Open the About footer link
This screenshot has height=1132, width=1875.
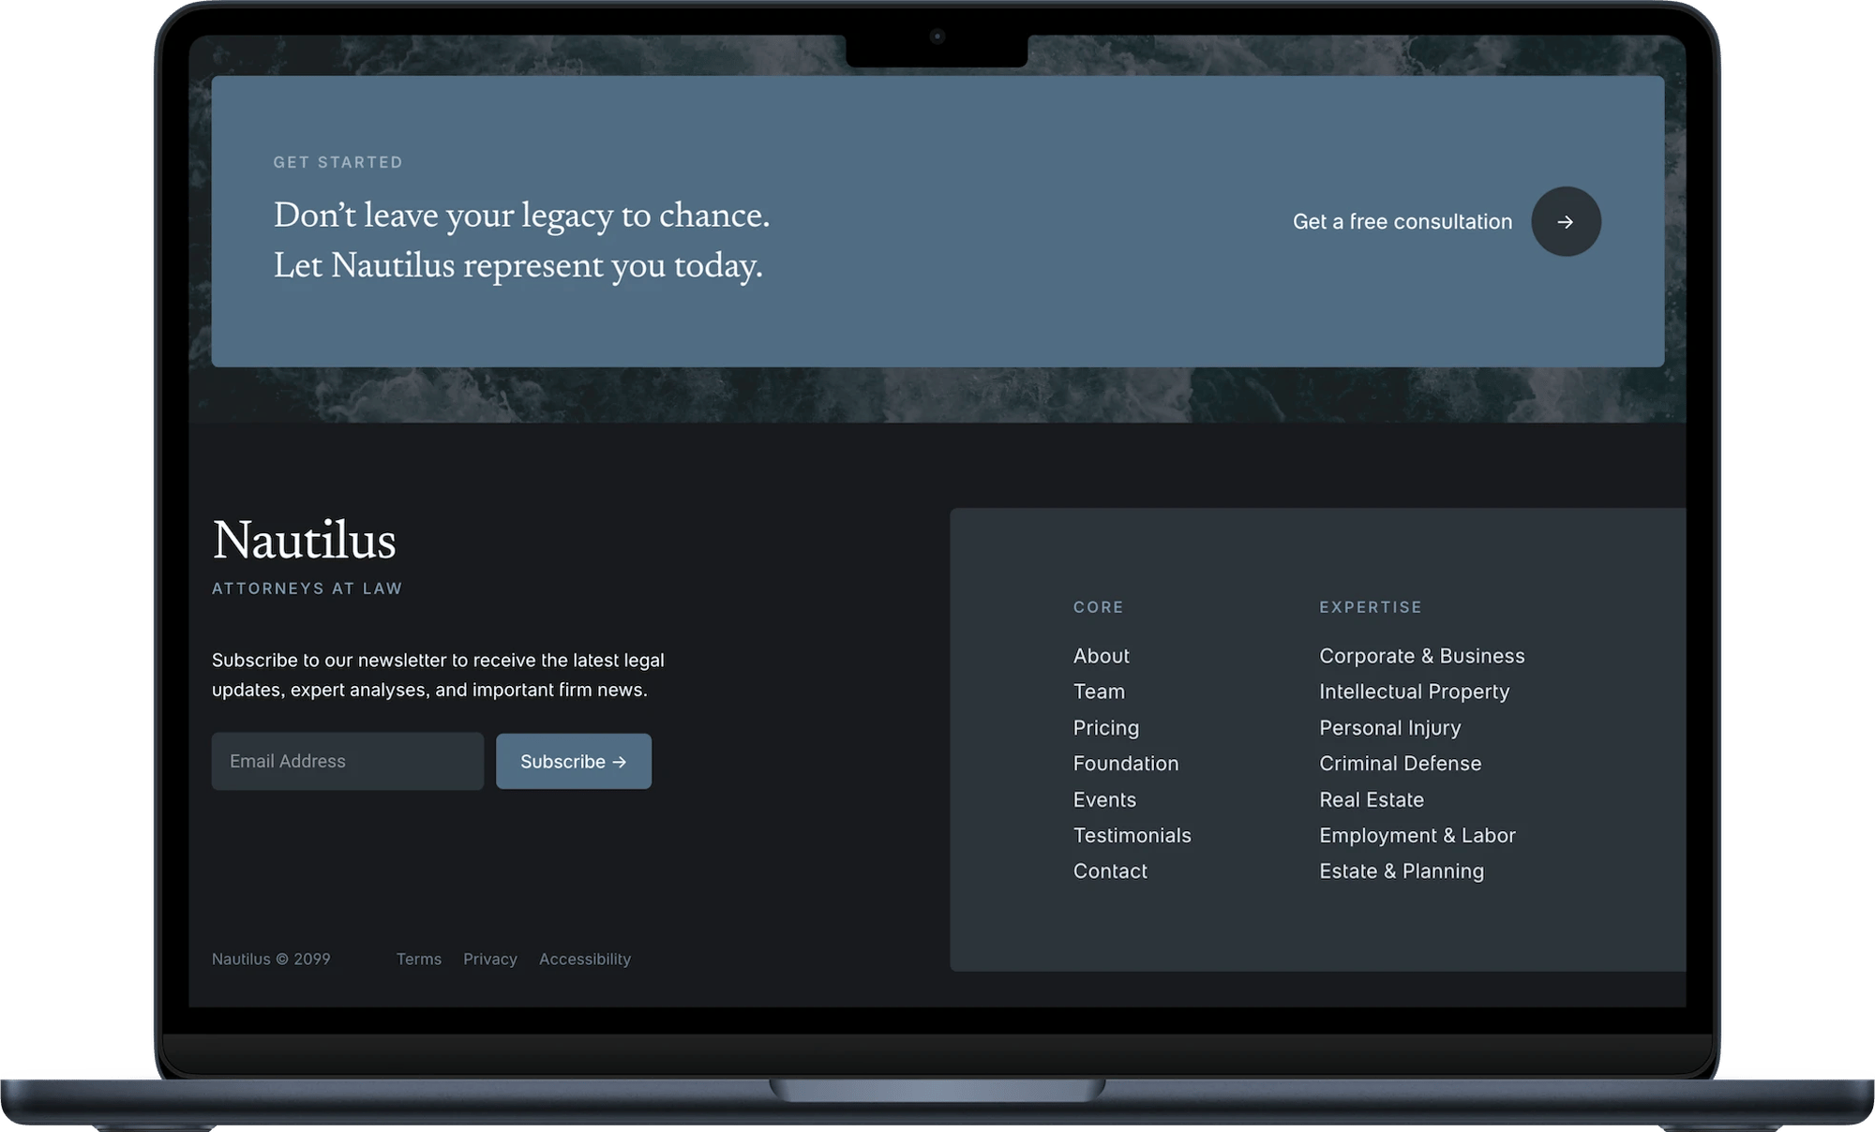(1102, 656)
